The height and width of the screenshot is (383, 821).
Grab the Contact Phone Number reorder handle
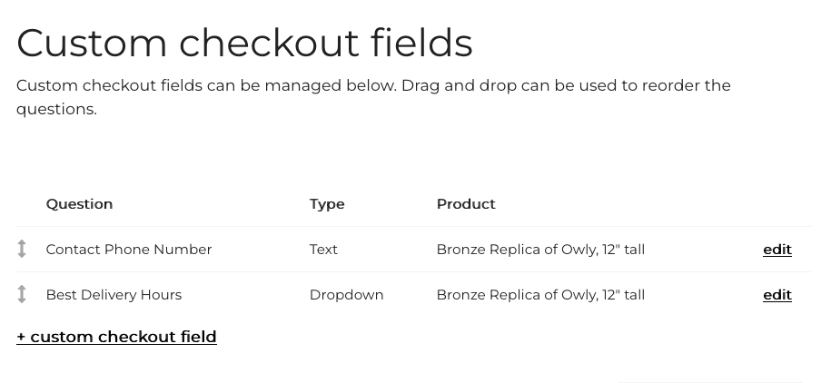click(22, 250)
